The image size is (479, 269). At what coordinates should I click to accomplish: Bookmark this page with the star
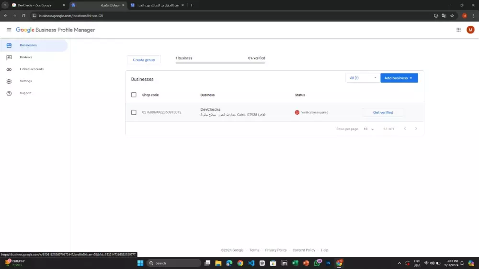452,16
